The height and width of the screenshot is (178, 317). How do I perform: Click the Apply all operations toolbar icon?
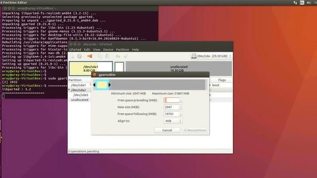point(125,56)
